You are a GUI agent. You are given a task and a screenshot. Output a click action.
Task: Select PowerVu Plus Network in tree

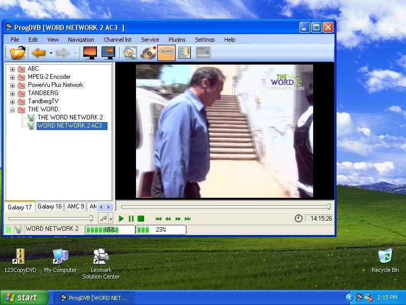coord(55,85)
